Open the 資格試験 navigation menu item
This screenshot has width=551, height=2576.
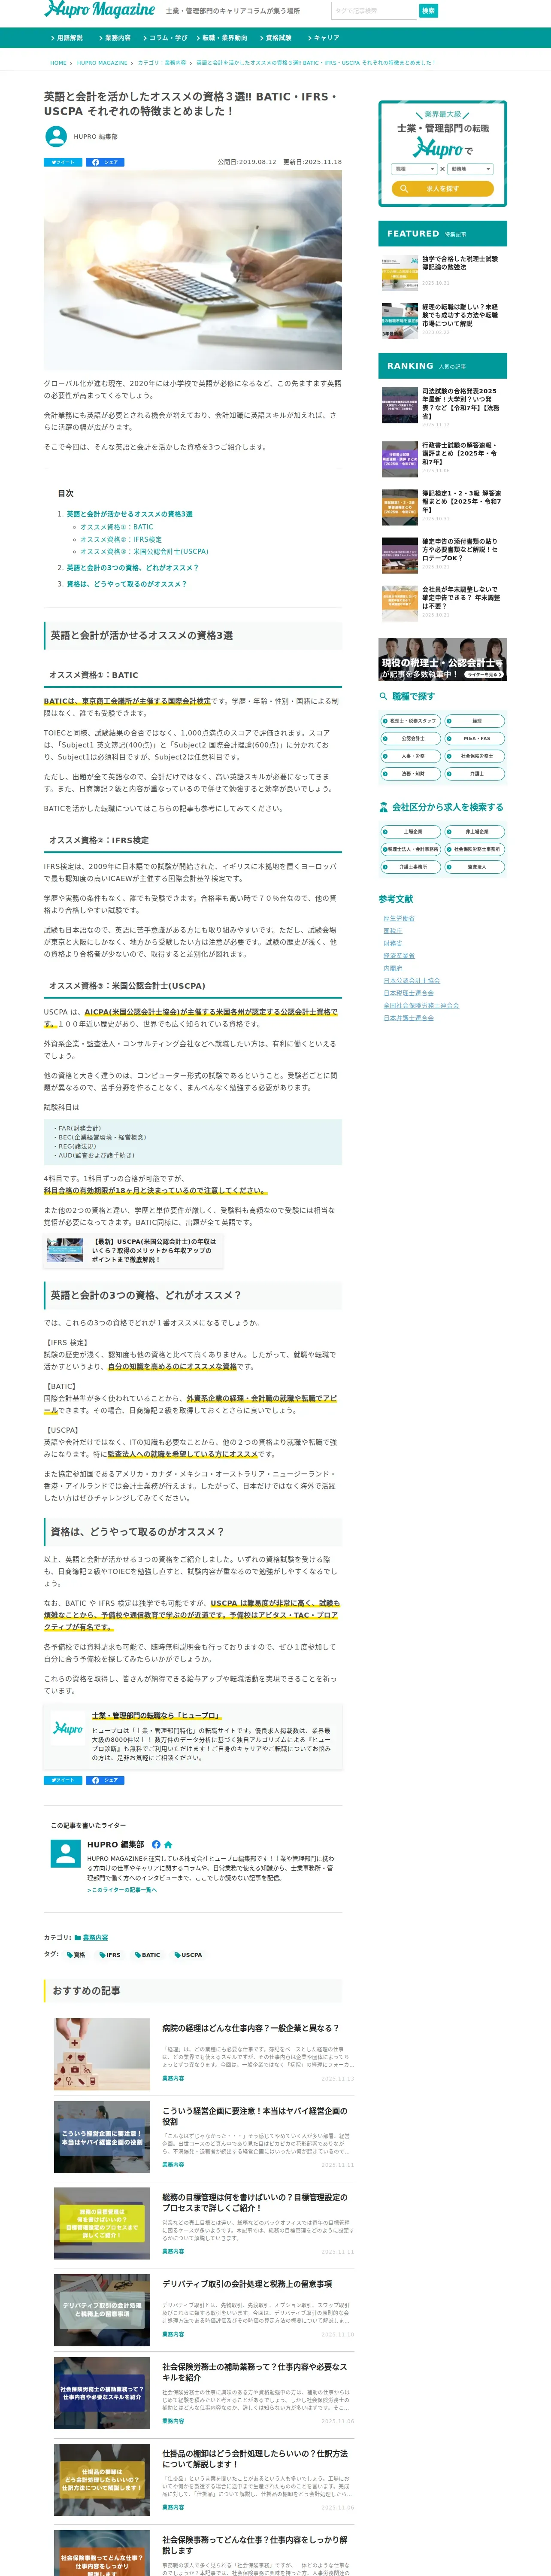[x=276, y=38]
